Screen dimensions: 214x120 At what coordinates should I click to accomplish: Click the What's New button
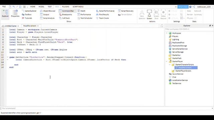pos(183,7)
